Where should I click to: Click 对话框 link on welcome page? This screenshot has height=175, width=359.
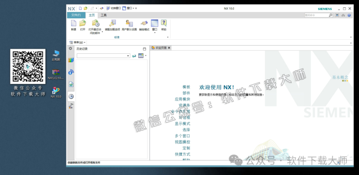coord(184,117)
